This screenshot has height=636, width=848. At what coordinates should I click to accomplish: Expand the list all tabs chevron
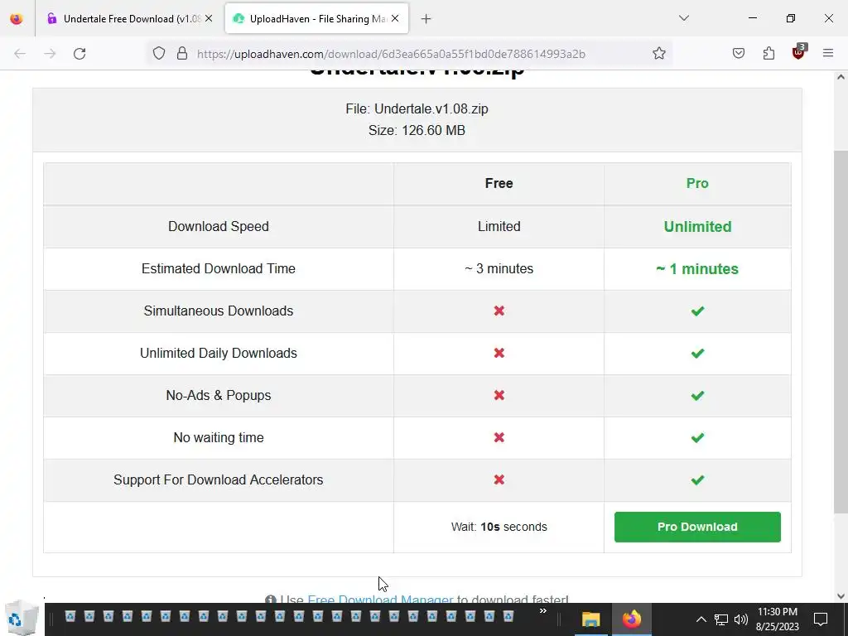click(683, 18)
